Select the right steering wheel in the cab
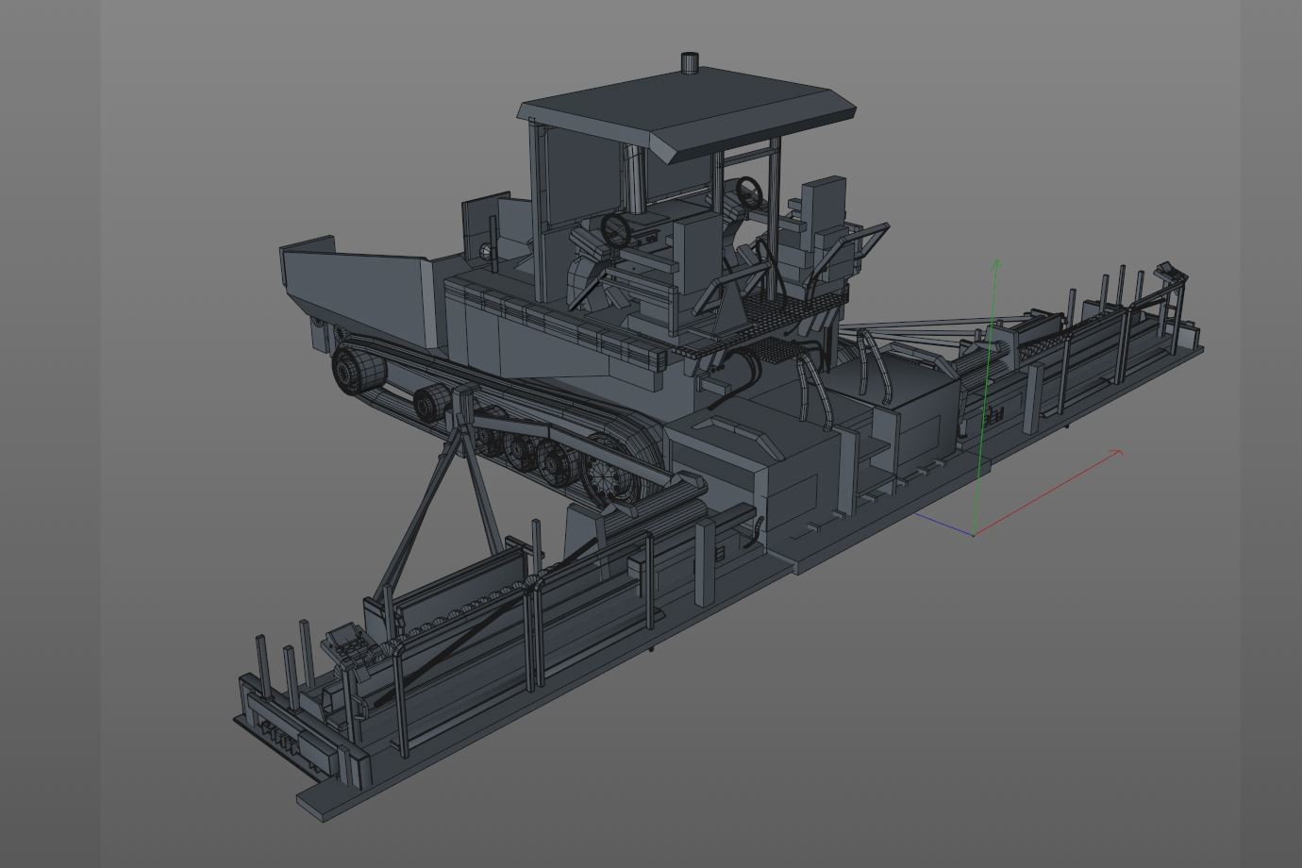The height and width of the screenshot is (868, 1302). coord(750,192)
